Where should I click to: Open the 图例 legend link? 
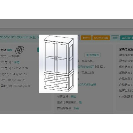pyautogui.click(x=10, y=50)
